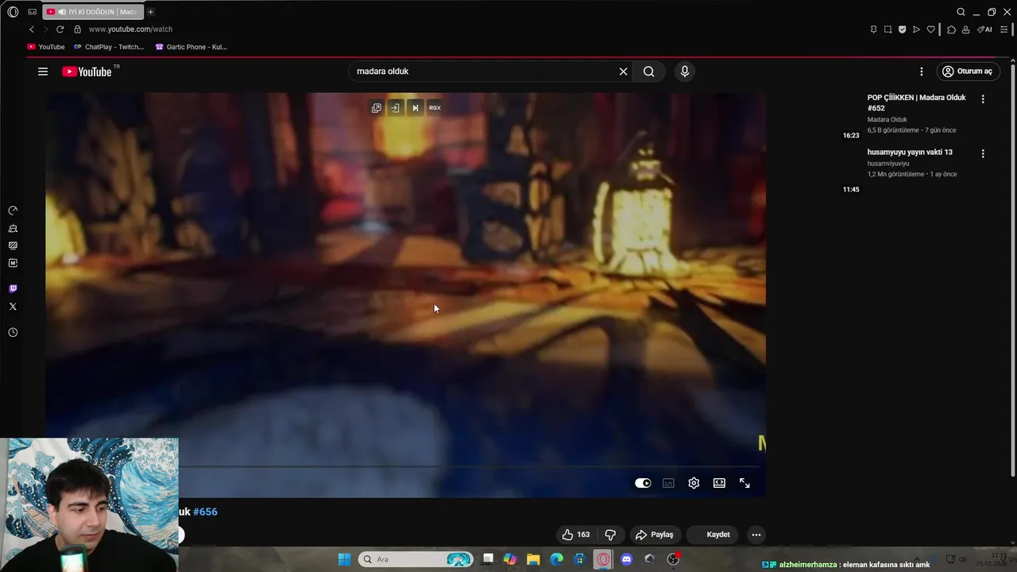Viewport: 1017px width, 572px height.
Task: Go back with the browser arrow
Action: pyautogui.click(x=32, y=29)
